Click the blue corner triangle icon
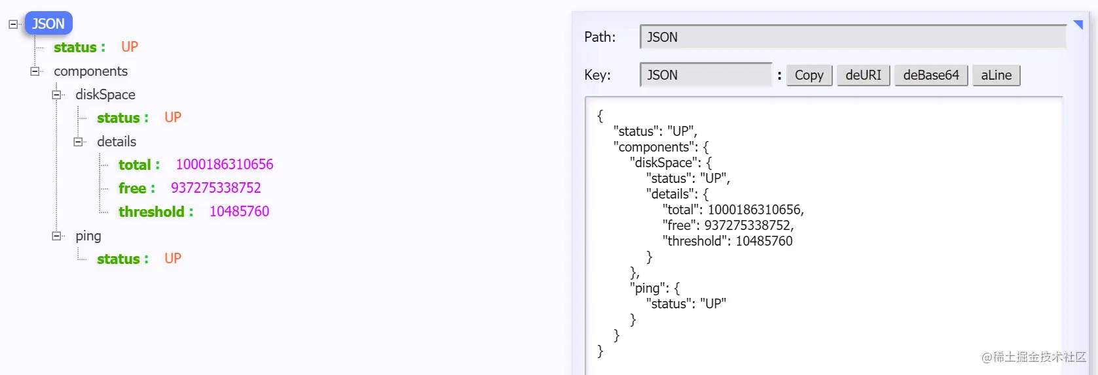The image size is (1098, 375). tap(1078, 25)
